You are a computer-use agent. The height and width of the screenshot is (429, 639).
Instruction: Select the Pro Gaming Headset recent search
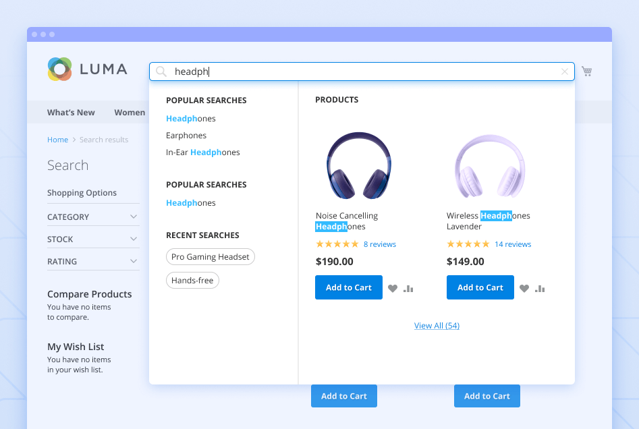pyautogui.click(x=211, y=256)
